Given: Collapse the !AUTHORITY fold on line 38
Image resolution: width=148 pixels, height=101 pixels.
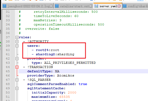Looking at the screenshot, I should [17, 41].
